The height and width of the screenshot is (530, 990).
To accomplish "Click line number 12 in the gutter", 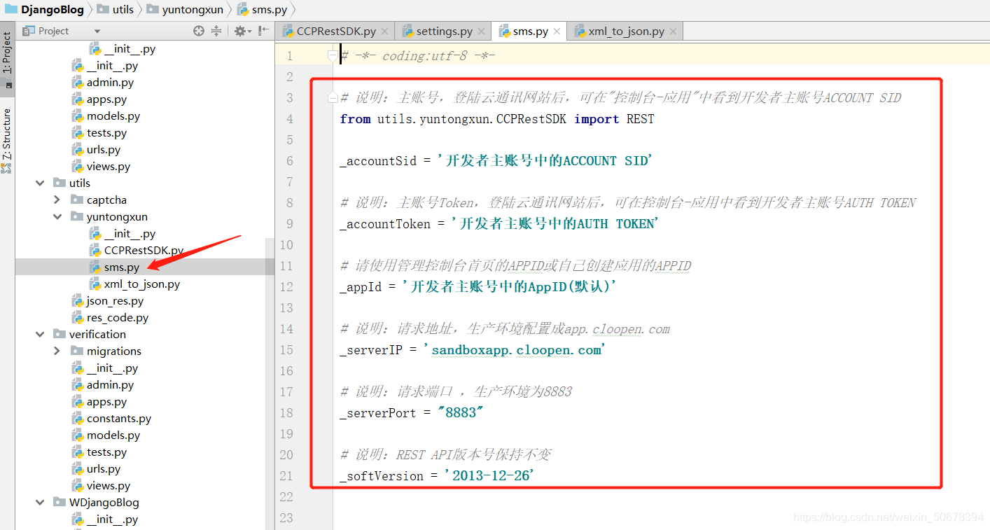I will point(286,287).
